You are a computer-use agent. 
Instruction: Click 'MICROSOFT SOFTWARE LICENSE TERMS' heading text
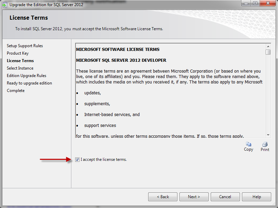click(x=118, y=50)
